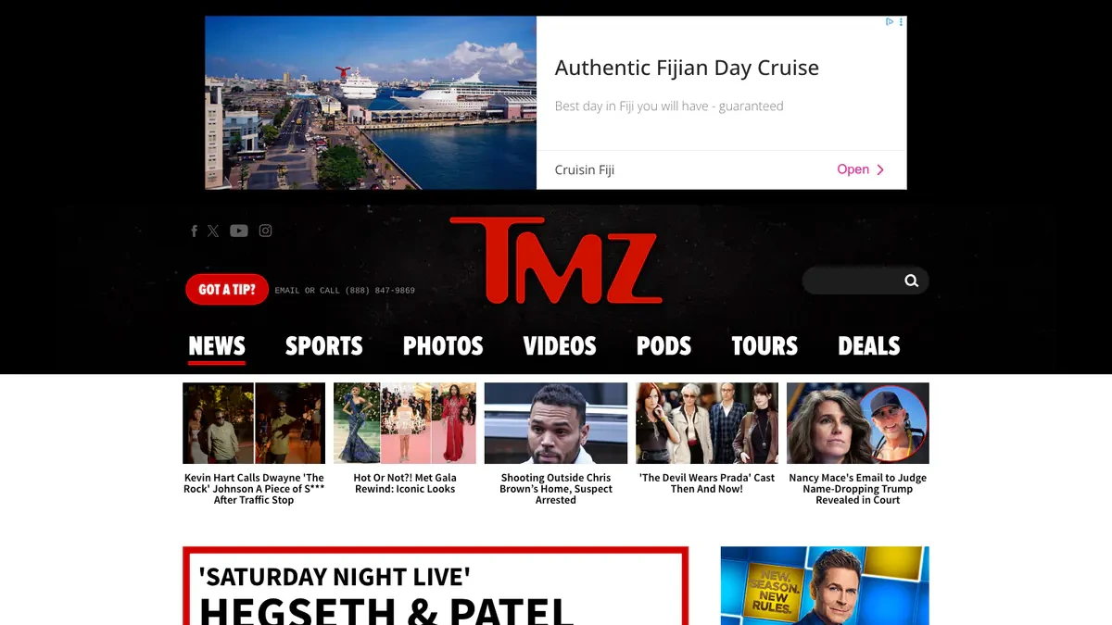The image size is (1112, 625).
Task: Select the VIDEOS tab
Action: point(560,346)
